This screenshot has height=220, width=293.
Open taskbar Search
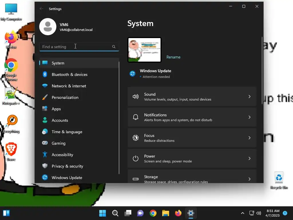115,213
